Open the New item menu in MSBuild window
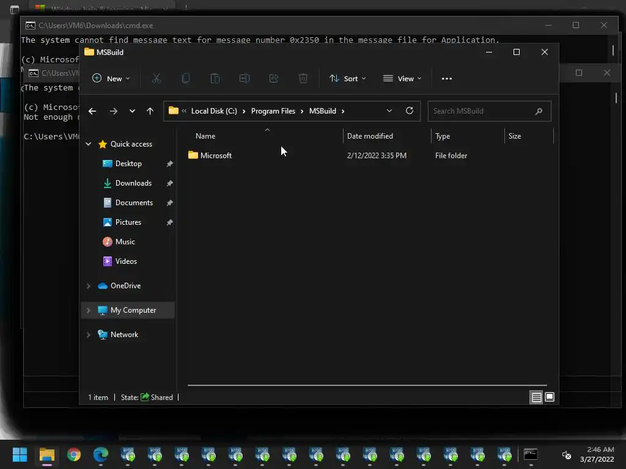Image resolution: width=626 pixels, height=469 pixels. pyautogui.click(x=111, y=79)
